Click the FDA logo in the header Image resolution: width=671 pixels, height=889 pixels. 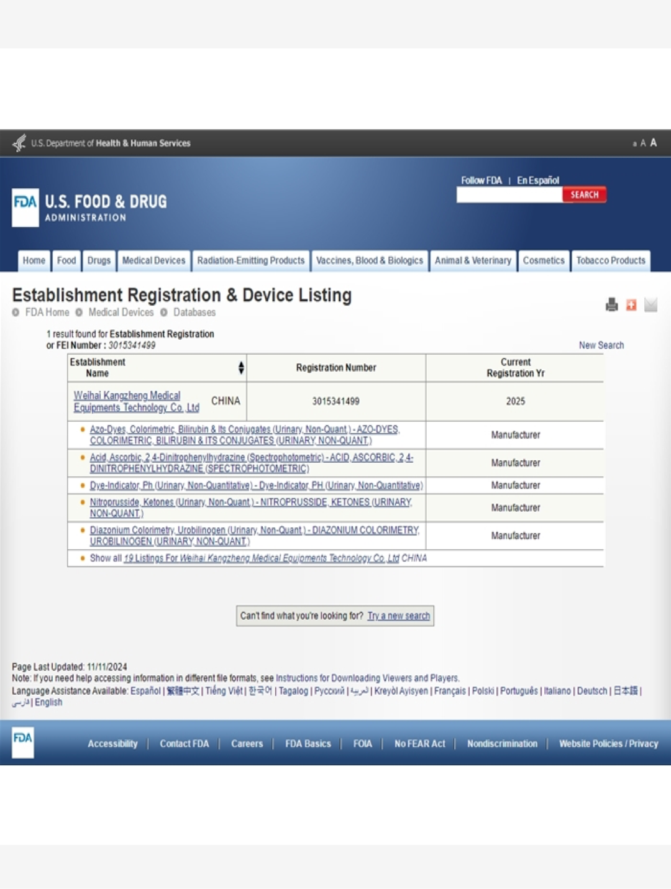pyautogui.click(x=25, y=207)
